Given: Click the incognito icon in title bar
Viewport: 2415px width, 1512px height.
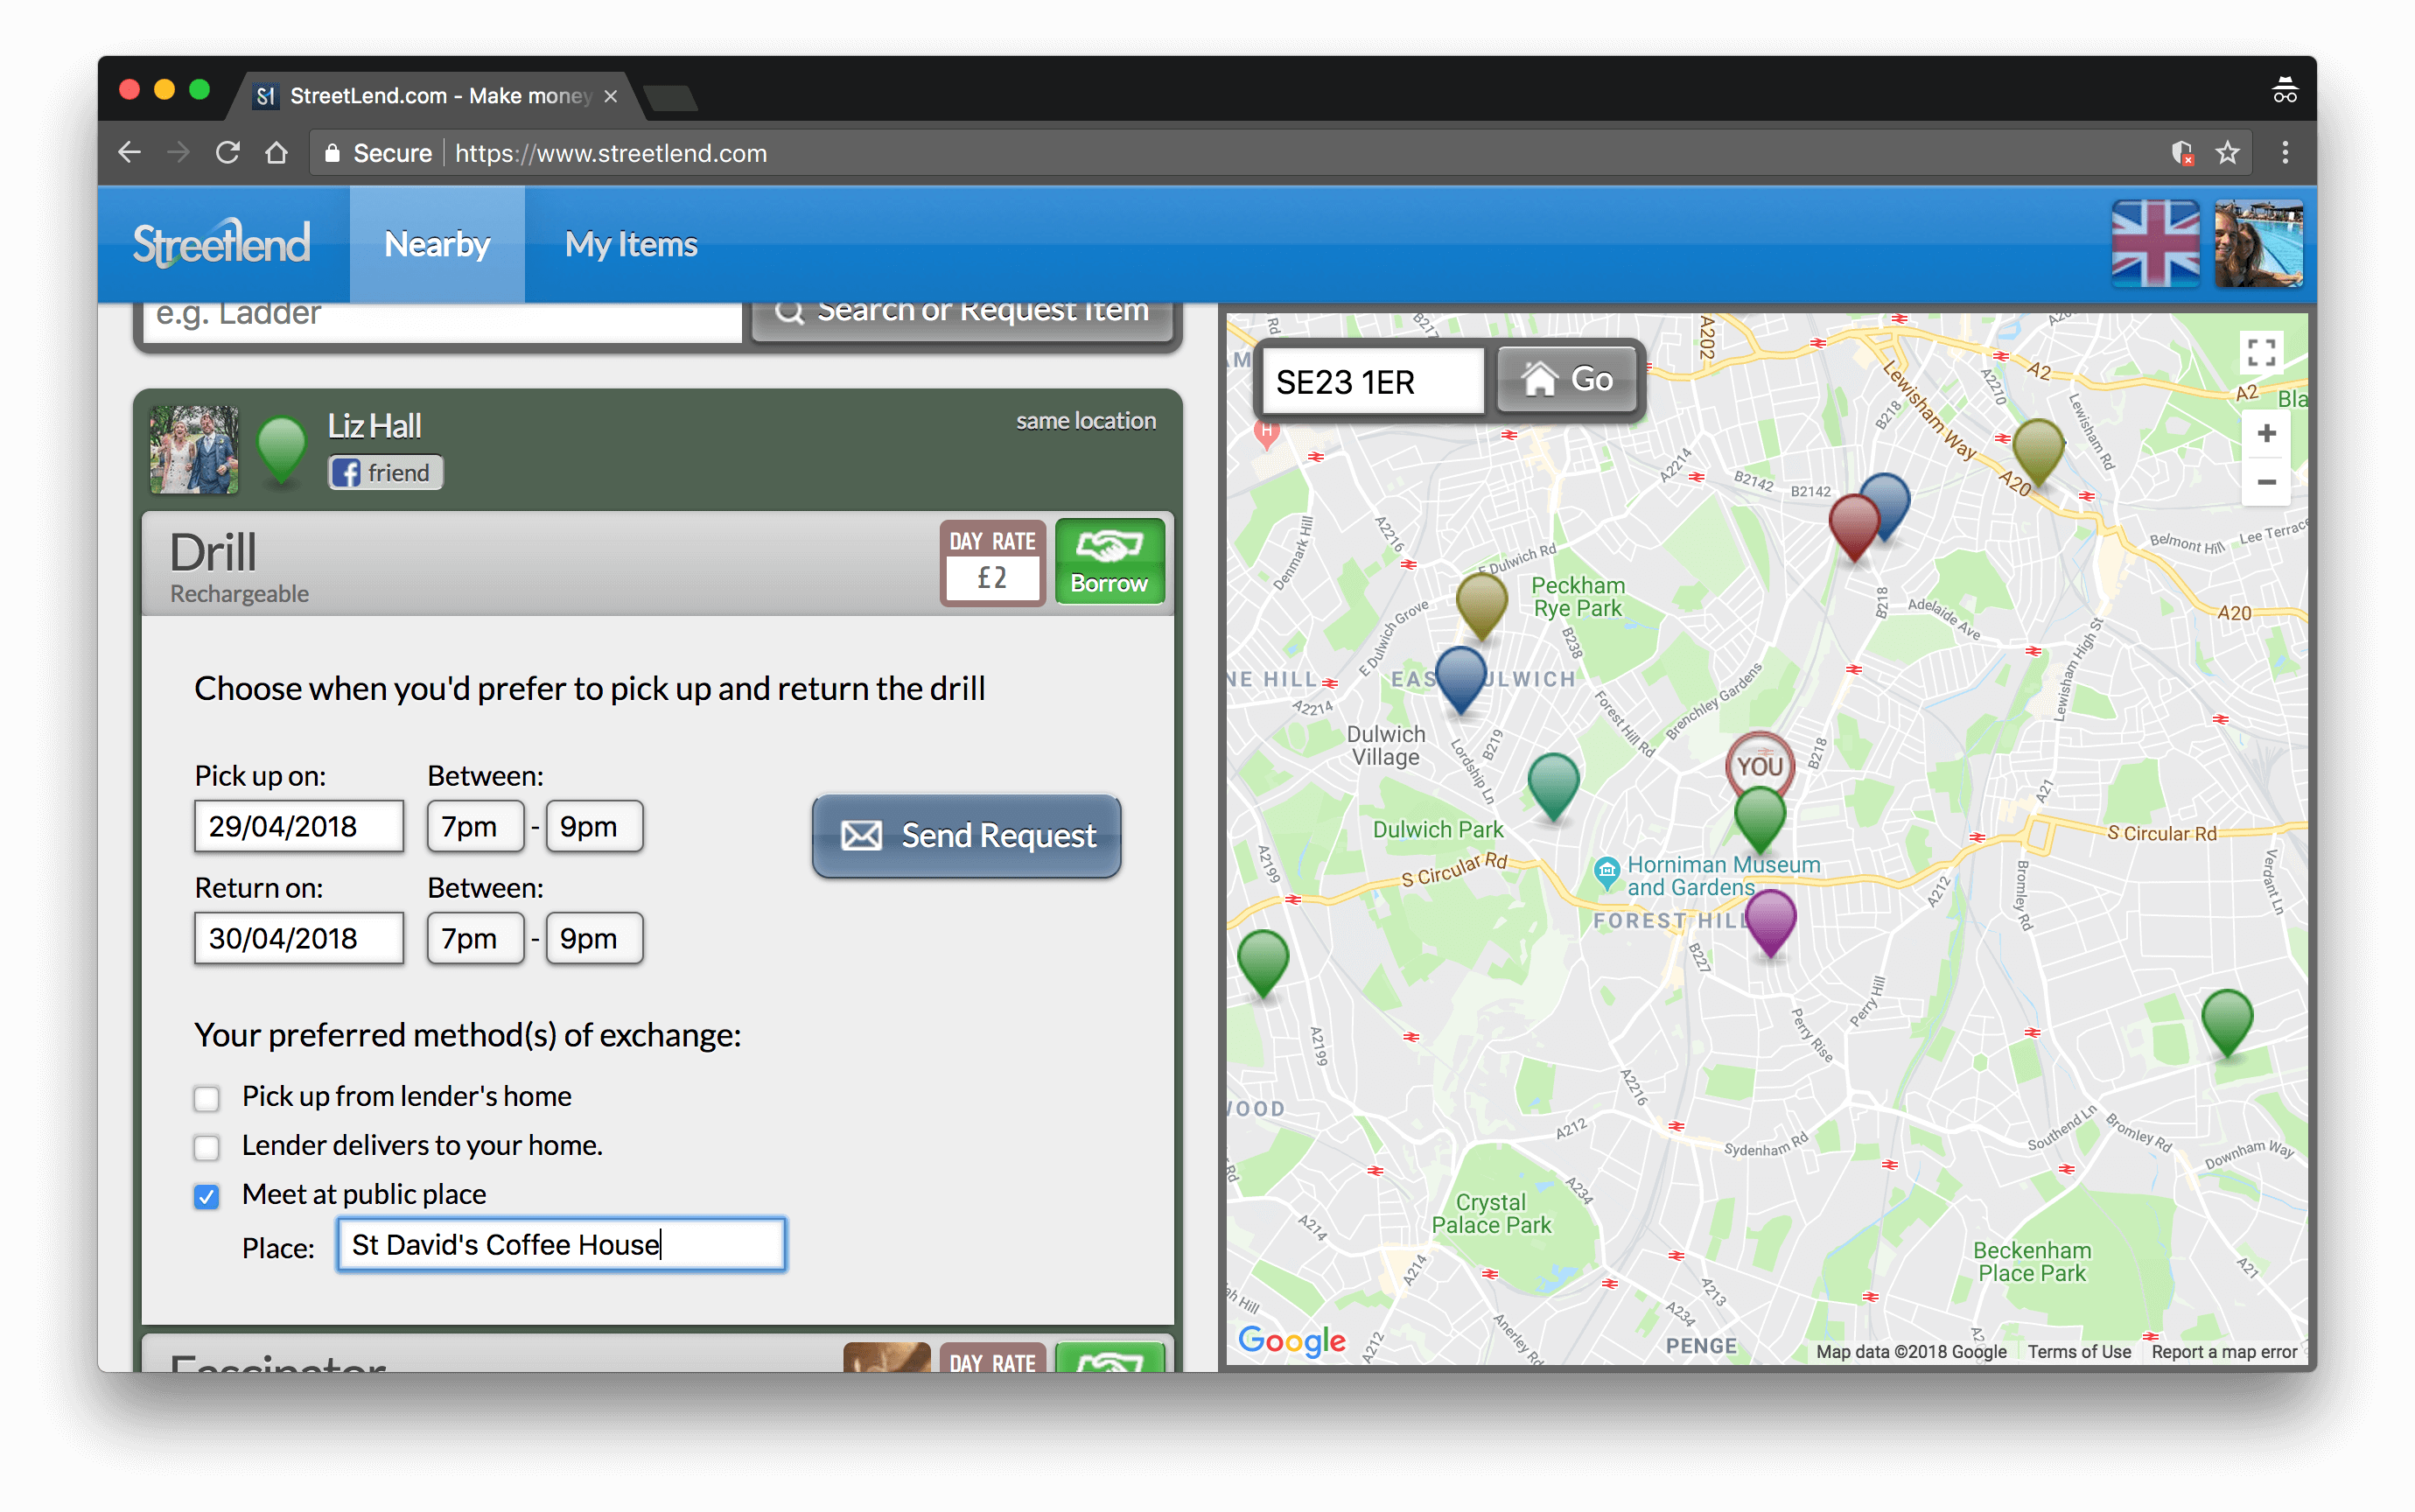Looking at the screenshot, I should (x=2285, y=91).
